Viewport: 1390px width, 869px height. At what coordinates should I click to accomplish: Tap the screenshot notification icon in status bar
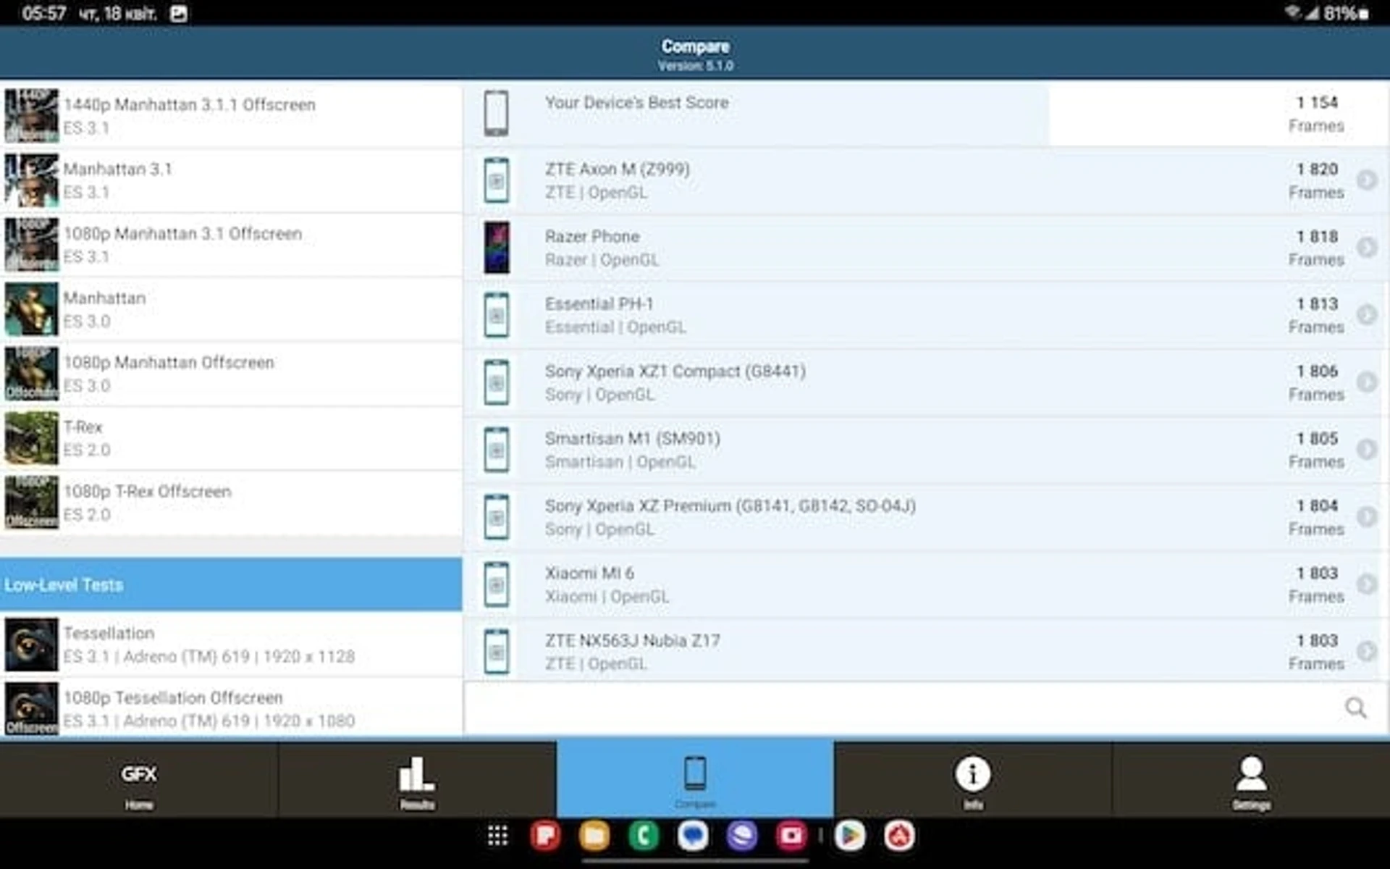point(179,14)
